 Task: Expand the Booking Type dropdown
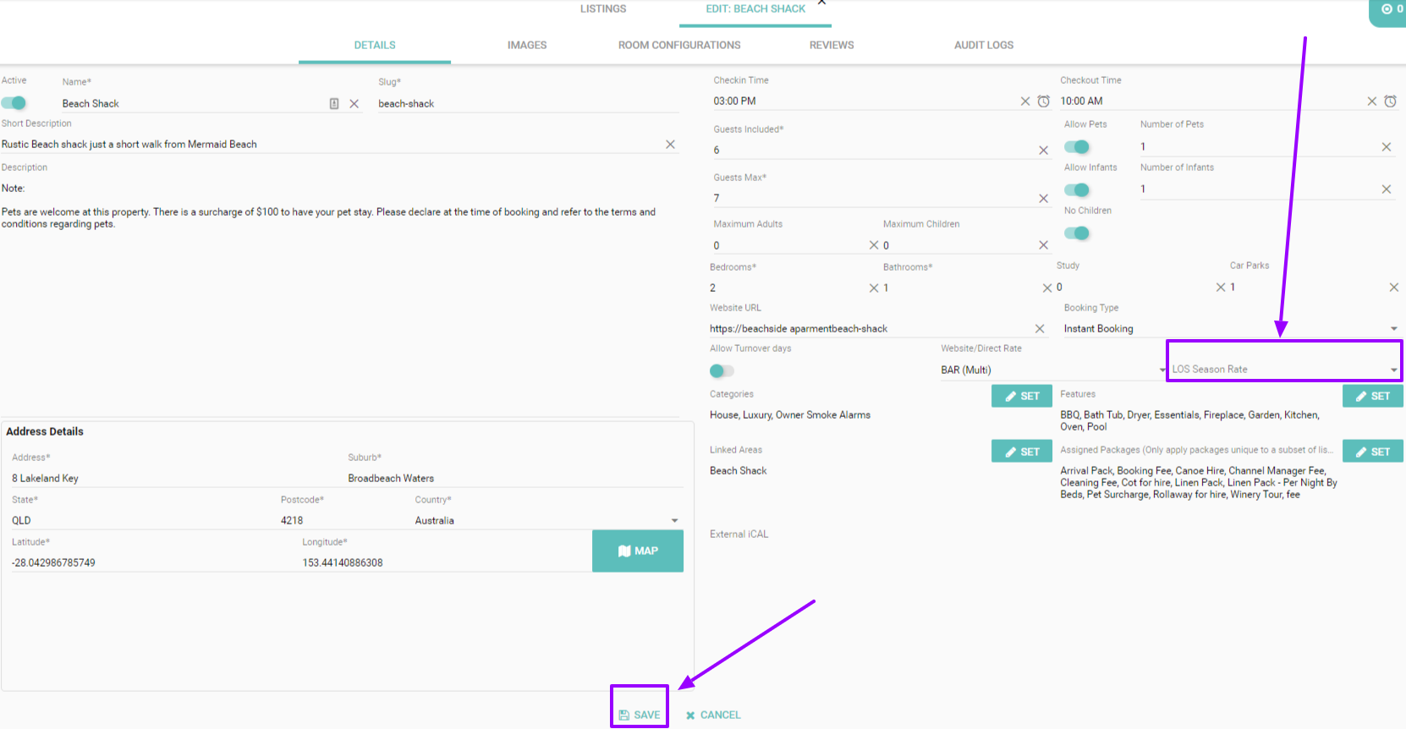[1392, 329]
